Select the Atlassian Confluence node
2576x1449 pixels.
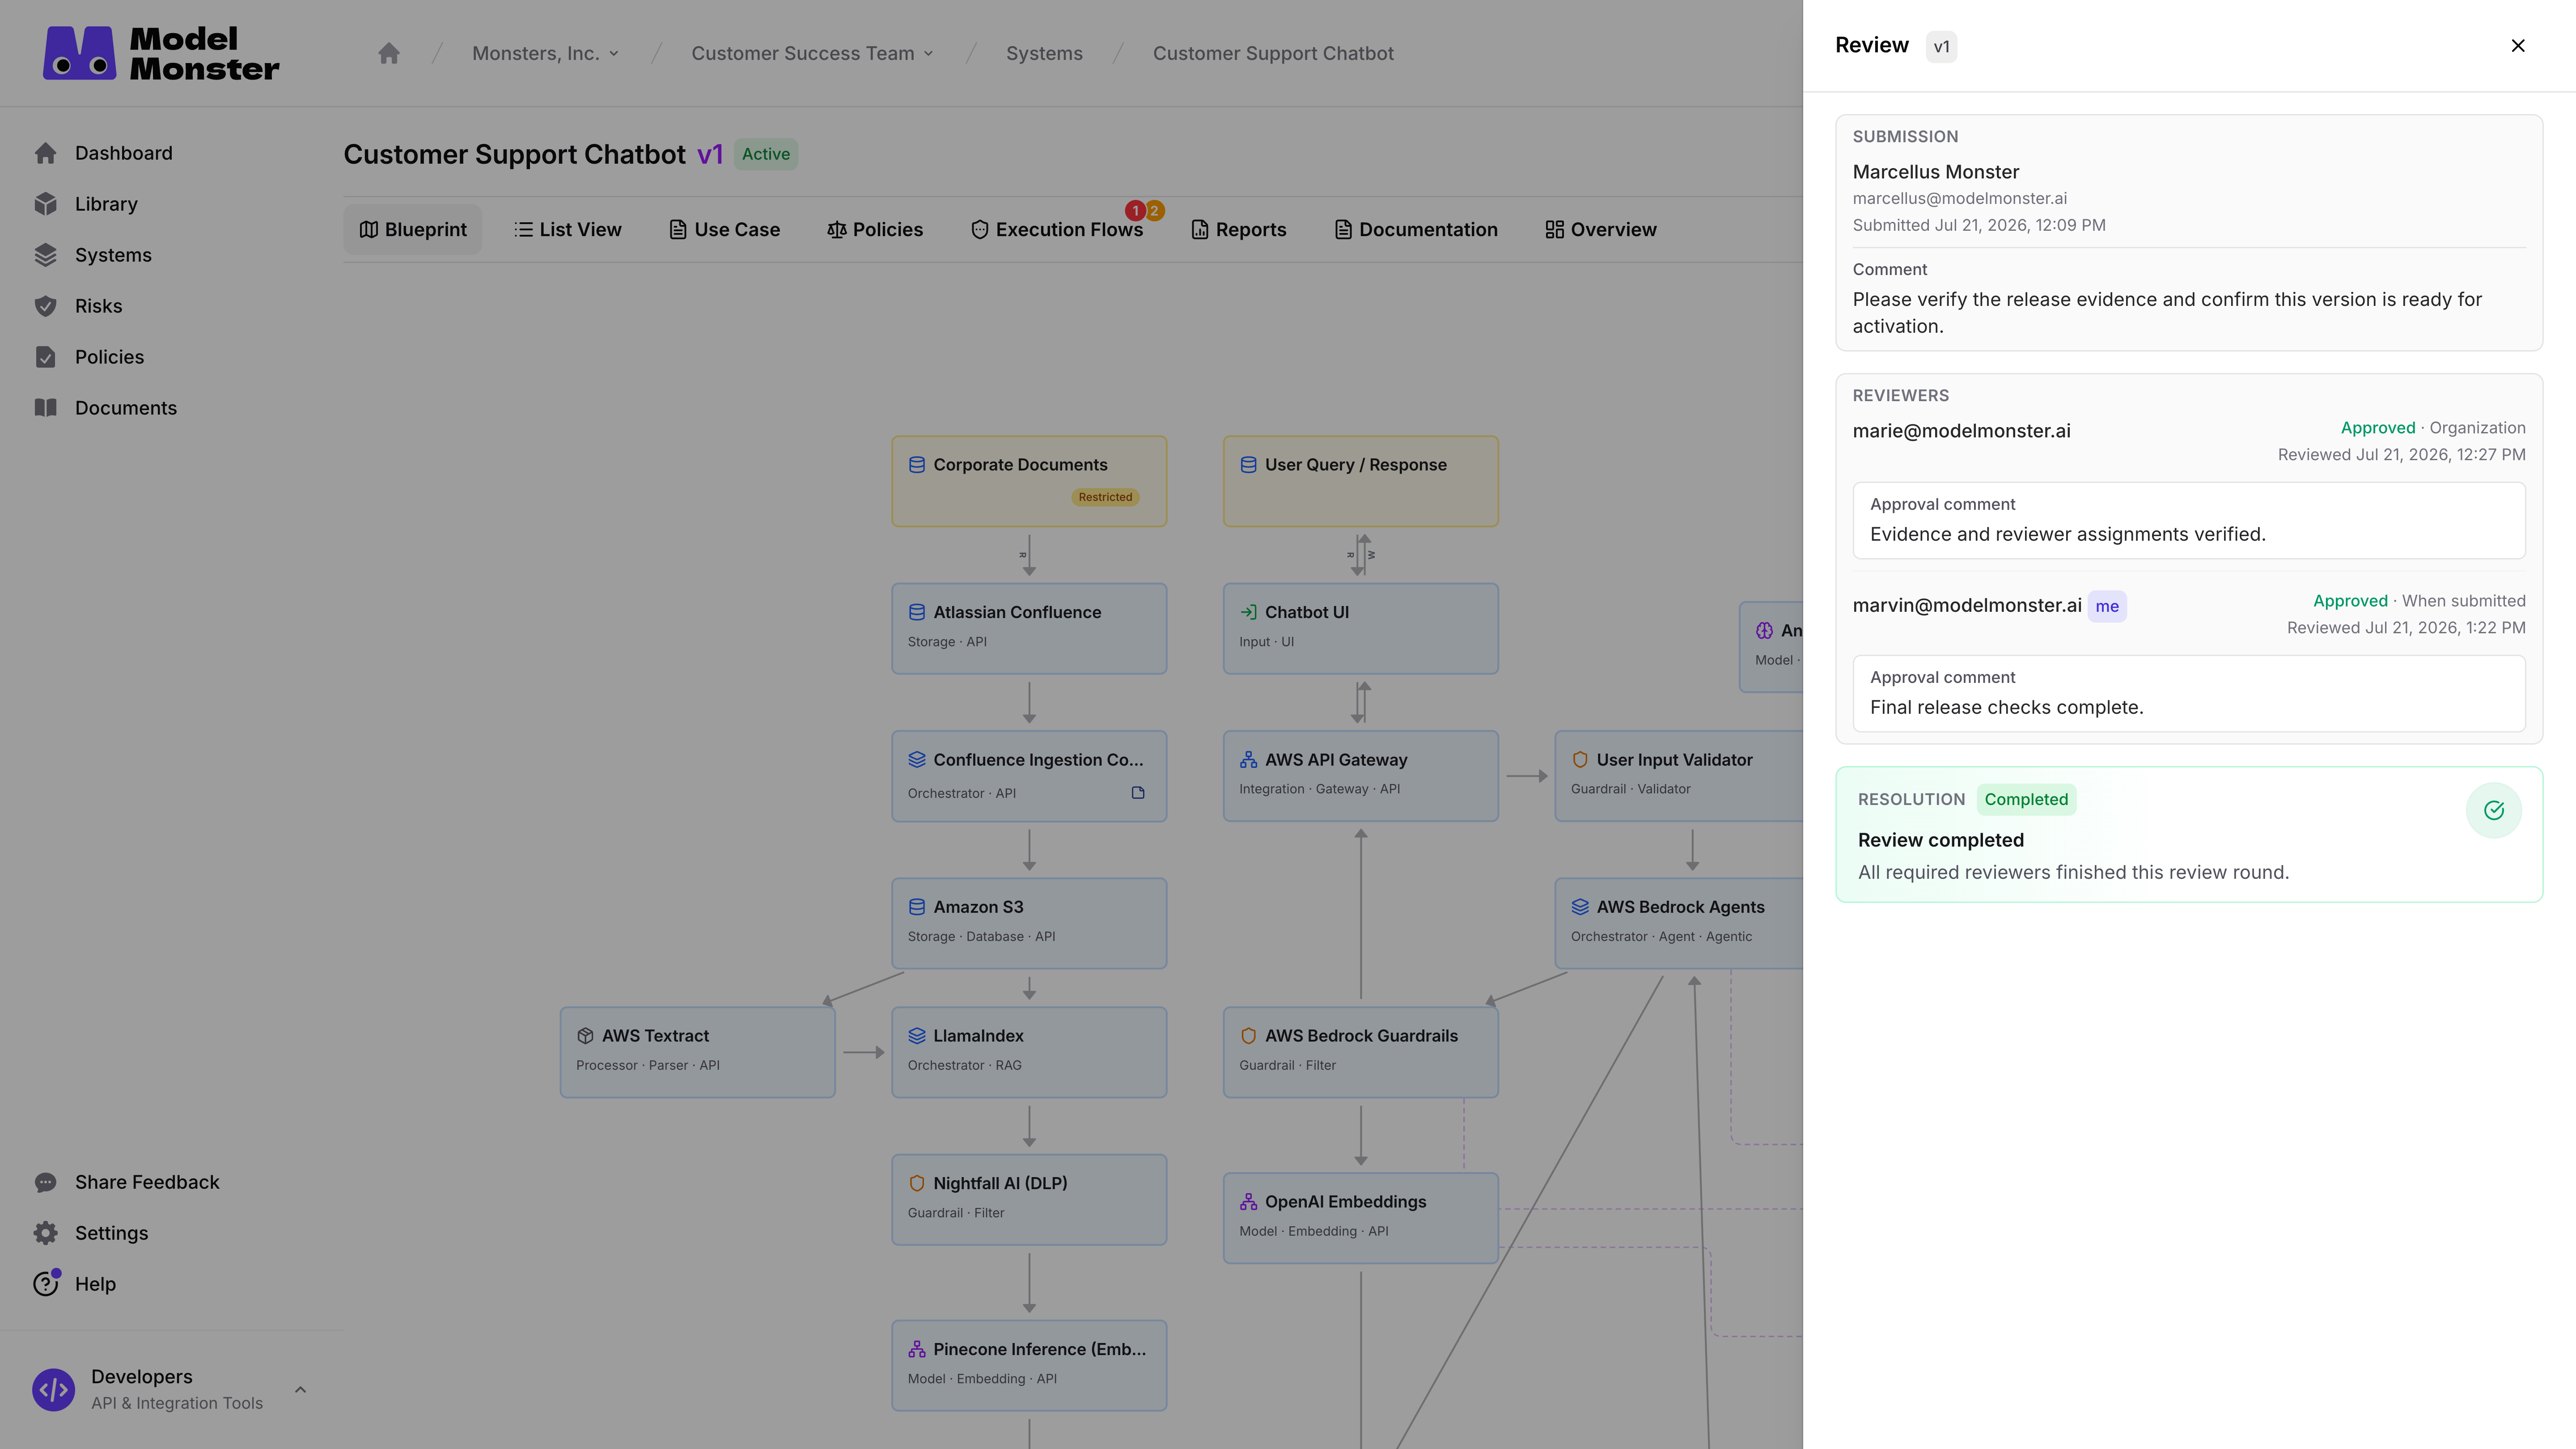(x=1029, y=629)
